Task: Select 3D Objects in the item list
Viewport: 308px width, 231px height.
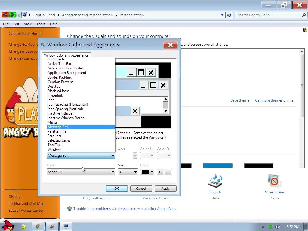Action: (x=81, y=59)
